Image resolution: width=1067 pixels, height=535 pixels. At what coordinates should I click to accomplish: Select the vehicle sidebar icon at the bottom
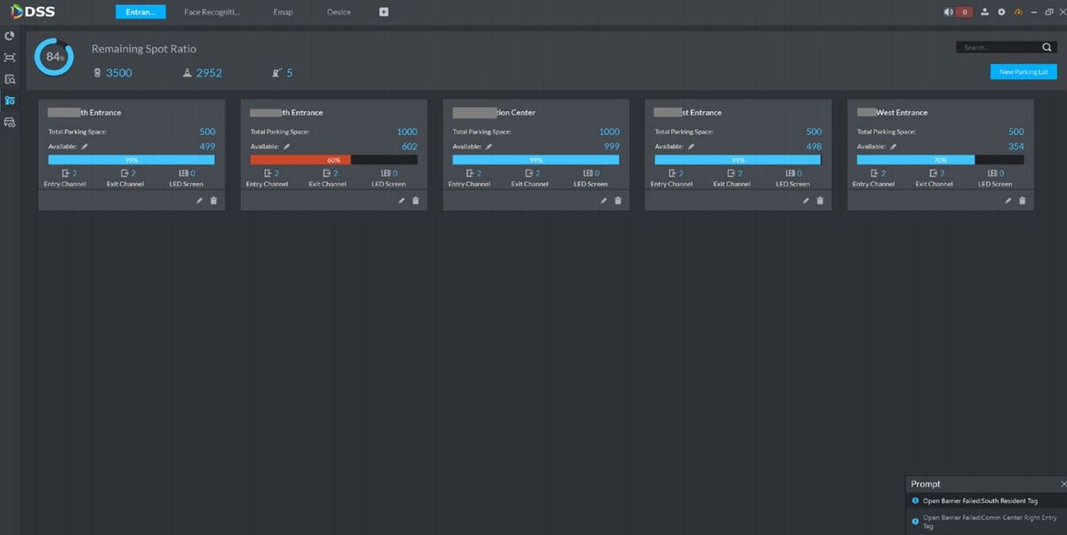(x=10, y=122)
